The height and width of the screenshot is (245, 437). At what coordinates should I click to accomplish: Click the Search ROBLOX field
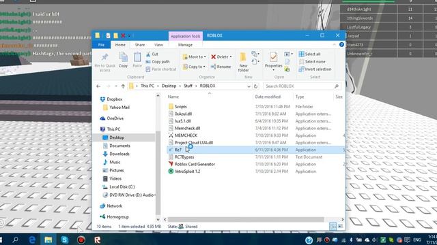coord(302,86)
